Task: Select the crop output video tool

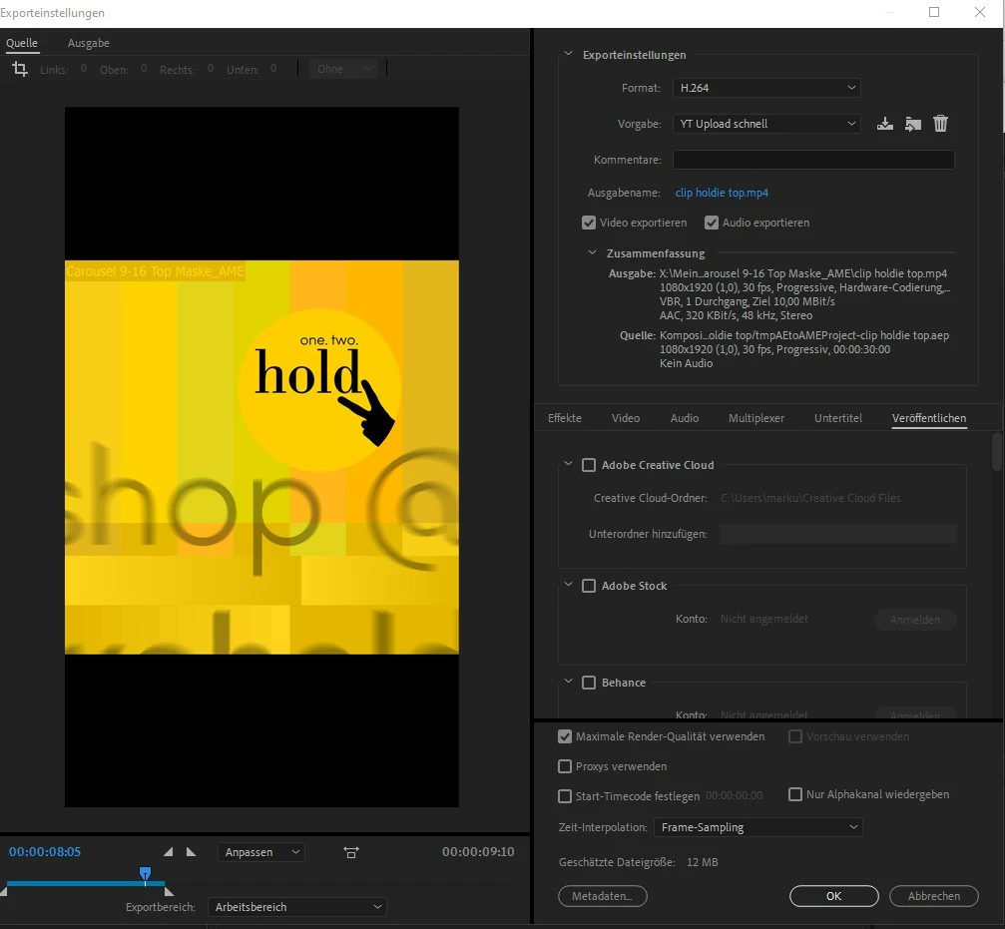Action: [20, 69]
